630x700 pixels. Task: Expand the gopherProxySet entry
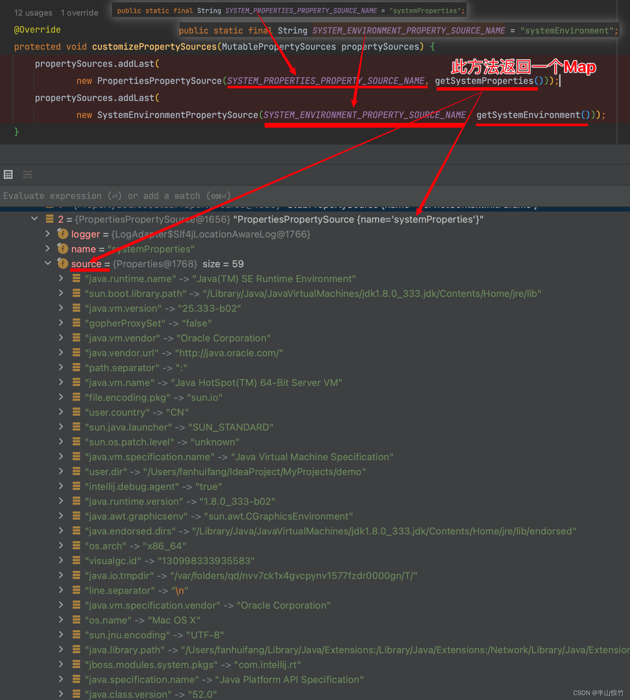(x=61, y=323)
